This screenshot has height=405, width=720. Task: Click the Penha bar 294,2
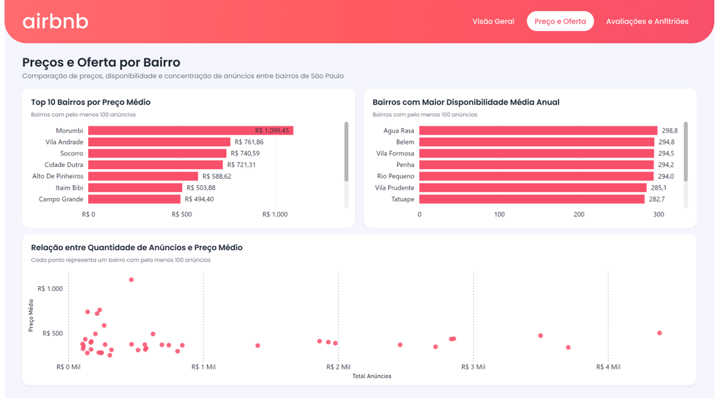(x=537, y=165)
